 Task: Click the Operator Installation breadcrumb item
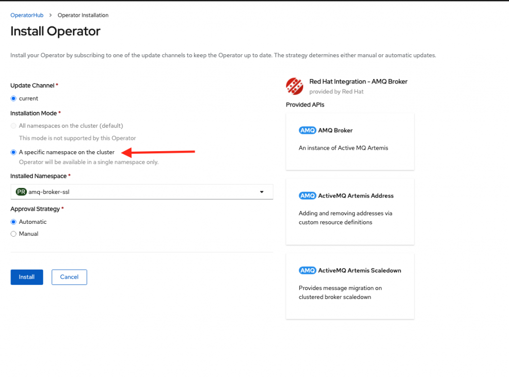pos(83,15)
